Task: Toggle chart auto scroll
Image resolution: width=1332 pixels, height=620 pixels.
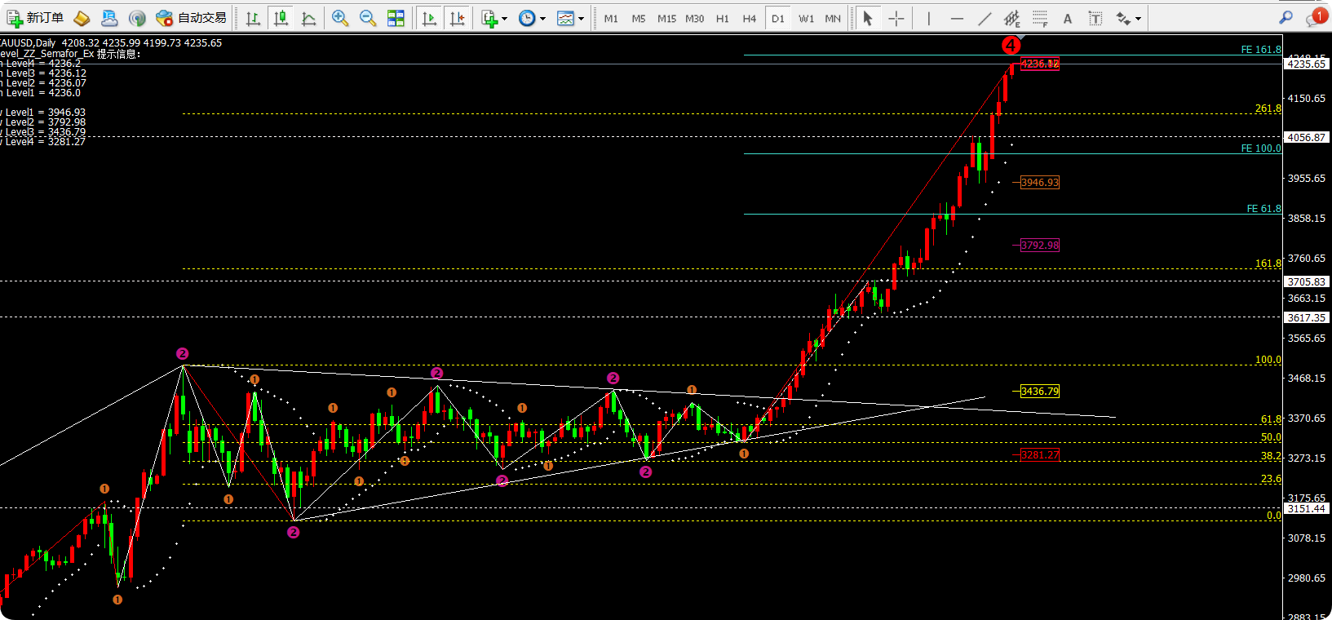Action: tap(429, 18)
